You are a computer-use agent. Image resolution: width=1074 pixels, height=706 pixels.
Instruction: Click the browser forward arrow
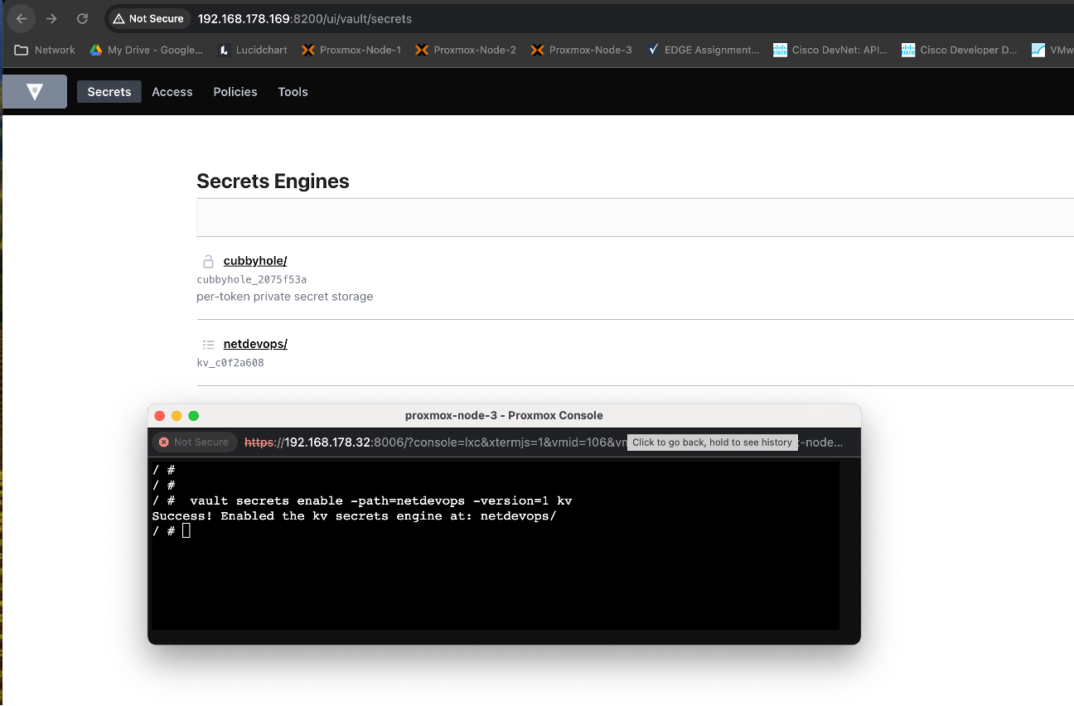click(51, 18)
